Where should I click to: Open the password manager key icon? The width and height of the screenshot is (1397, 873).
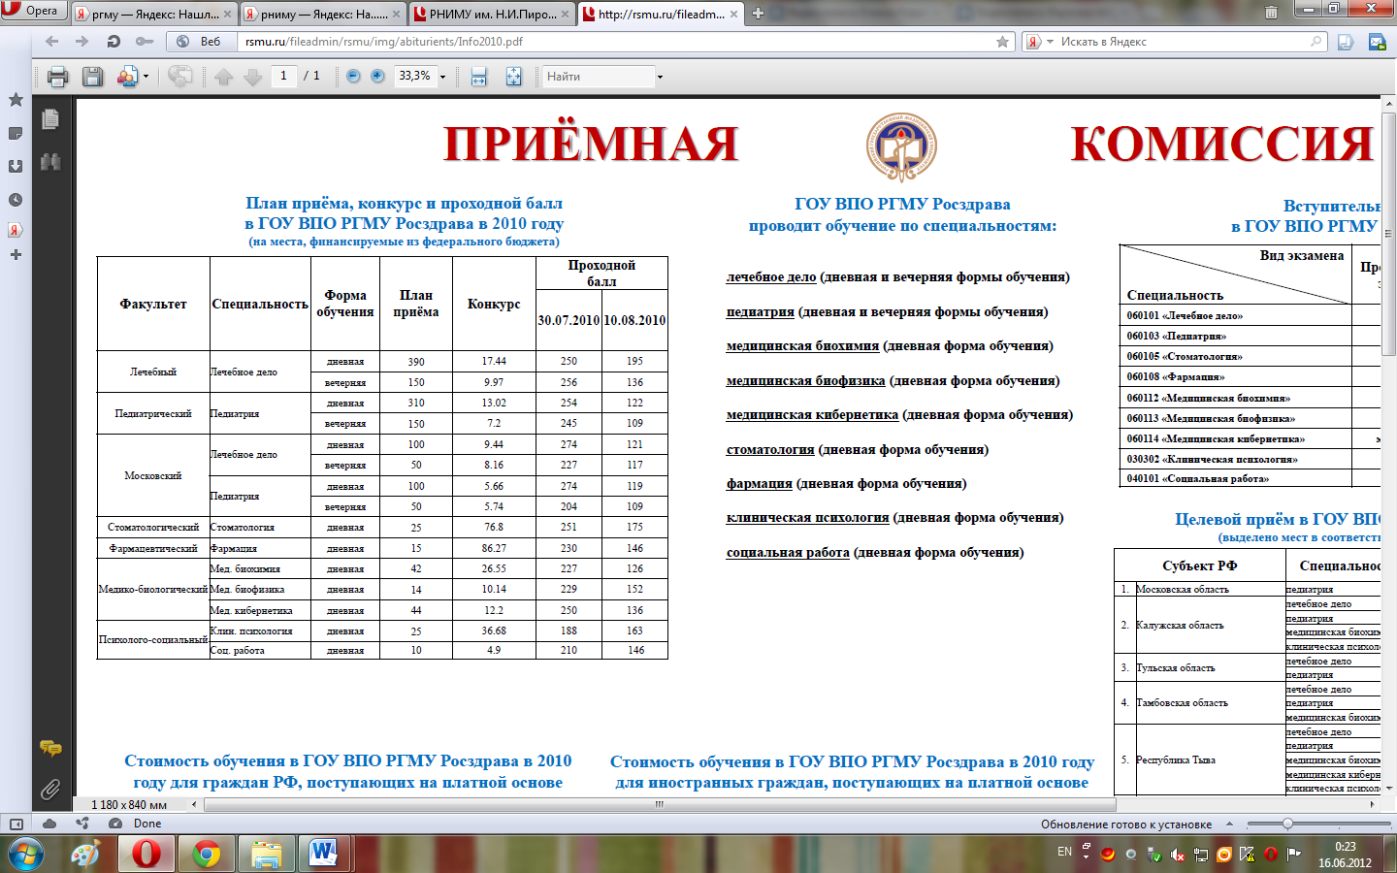(x=145, y=42)
